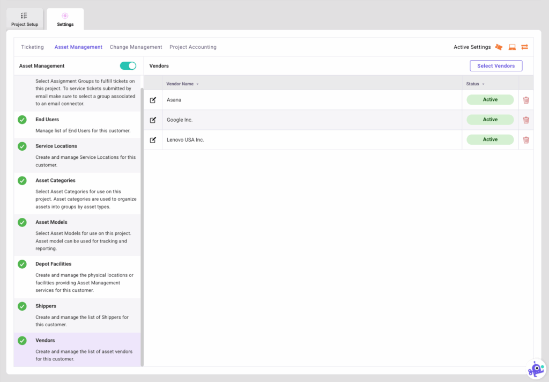Click the green checkmark beside Shippers
The height and width of the screenshot is (382, 549).
coord(22,306)
